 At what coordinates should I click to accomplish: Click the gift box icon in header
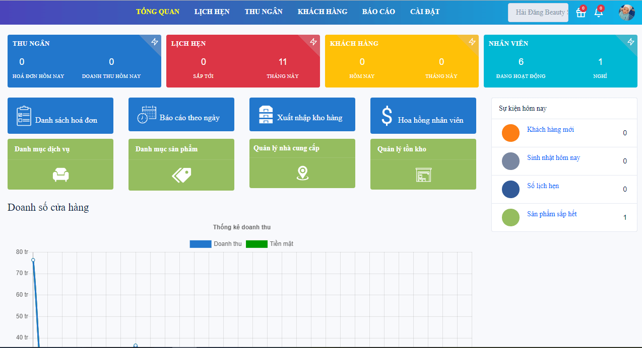coord(581,13)
